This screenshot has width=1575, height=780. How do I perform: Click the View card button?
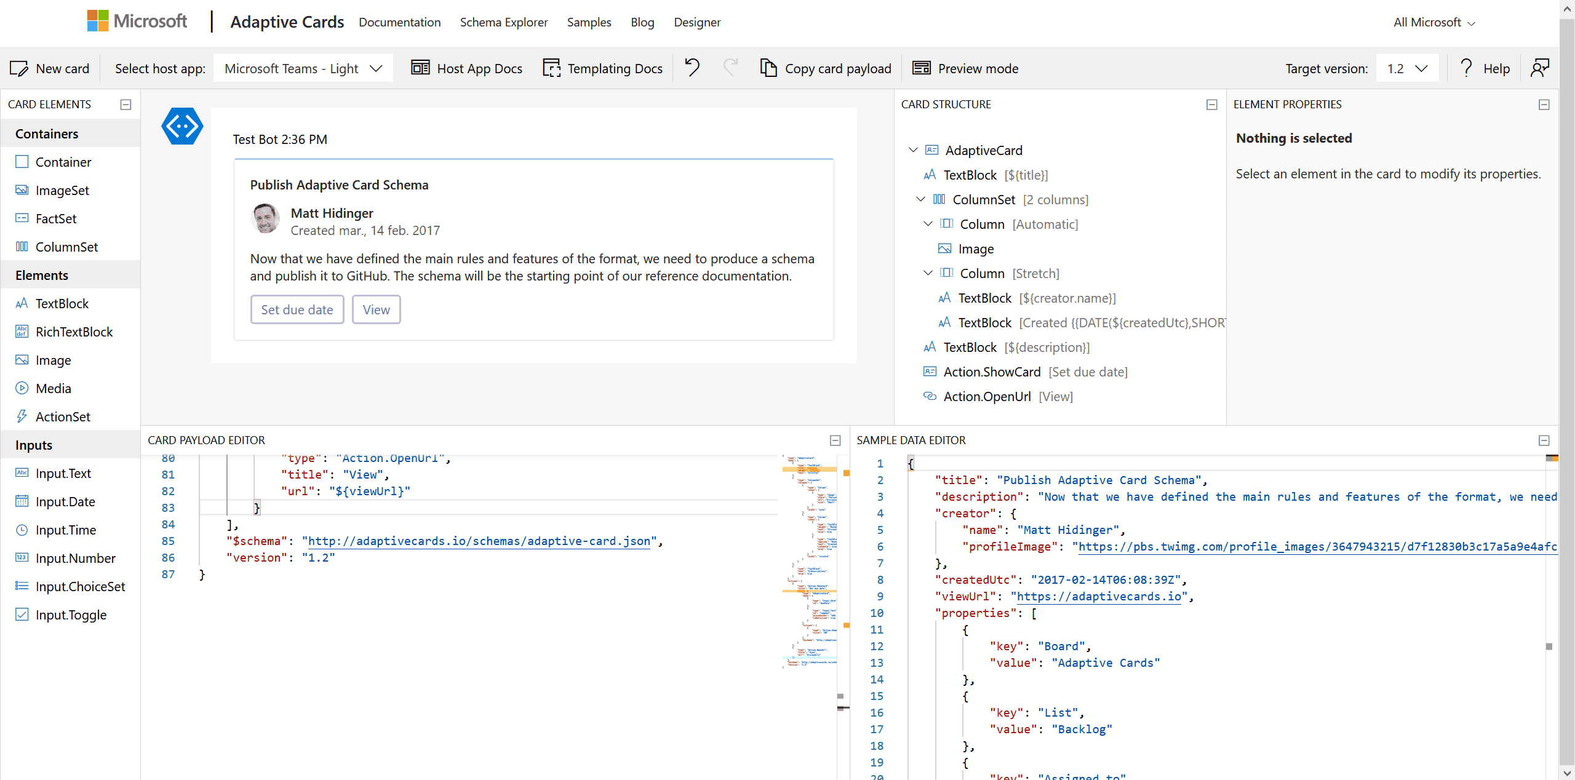pos(377,309)
